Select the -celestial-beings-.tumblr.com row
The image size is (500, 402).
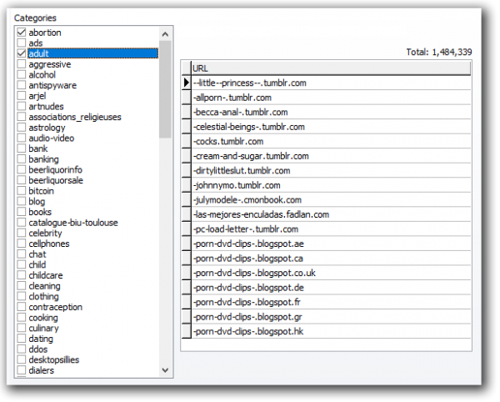331,127
